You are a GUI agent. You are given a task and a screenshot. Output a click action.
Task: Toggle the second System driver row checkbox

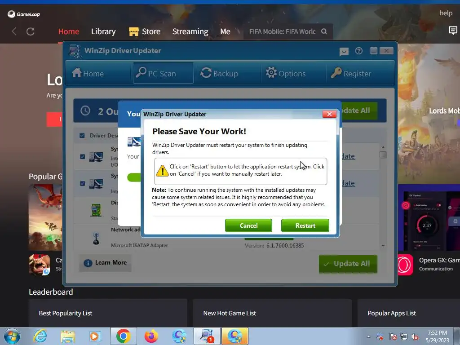point(83,184)
